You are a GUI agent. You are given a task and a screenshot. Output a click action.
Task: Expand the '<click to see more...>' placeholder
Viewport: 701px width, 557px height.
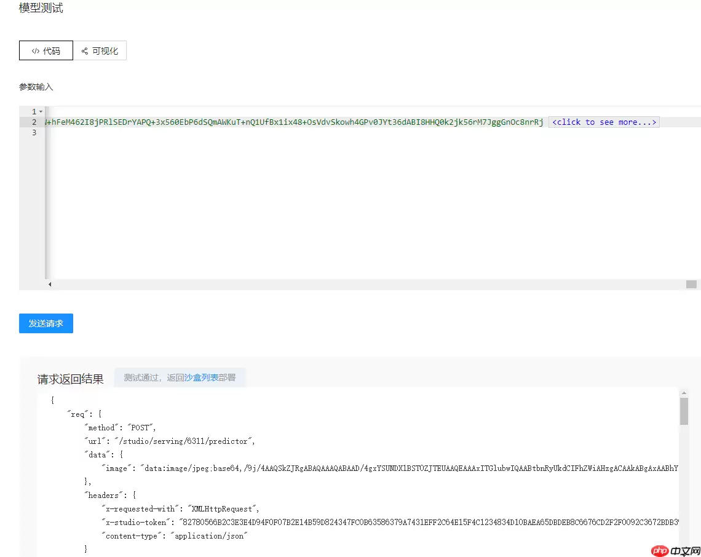tap(604, 122)
